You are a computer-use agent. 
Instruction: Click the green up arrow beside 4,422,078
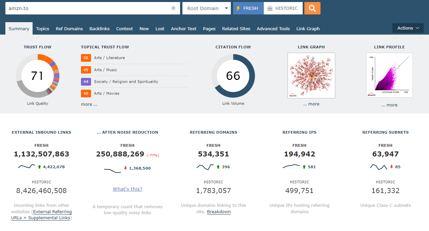(39, 167)
